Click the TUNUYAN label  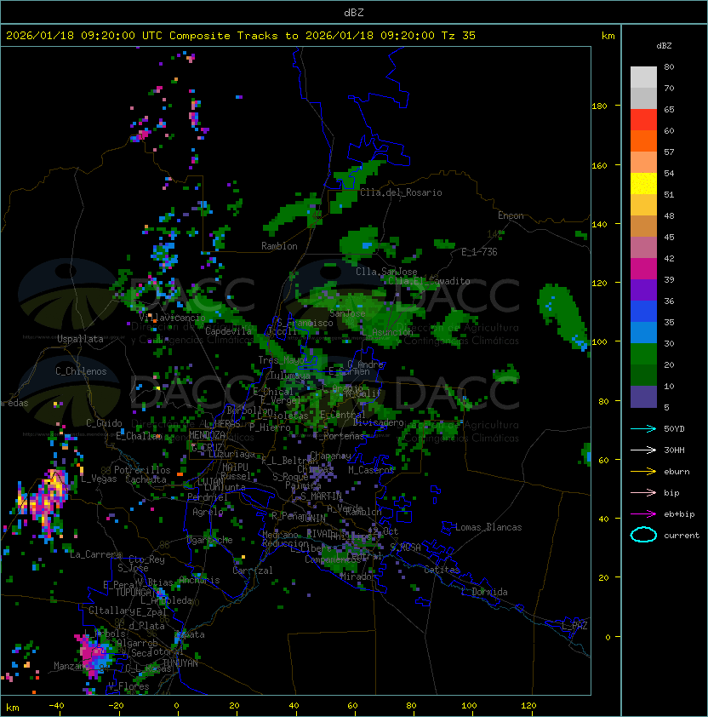tap(180, 663)
